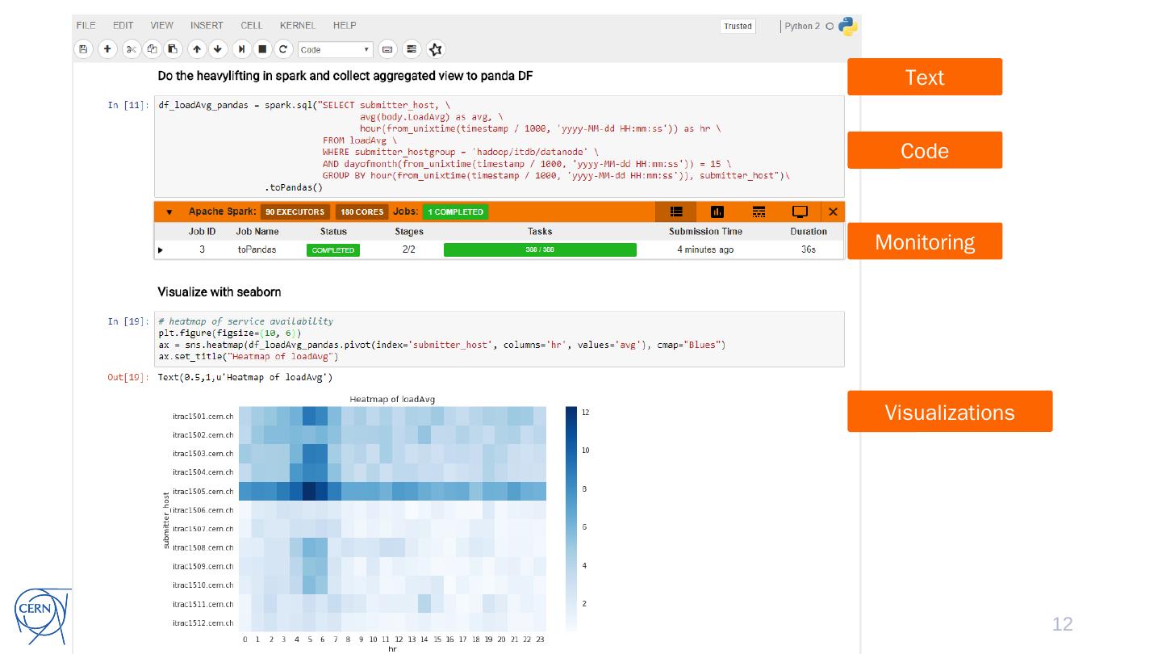Click the heatmap color scale bar
Screen dimensions: 1162x654
[571, 518]
